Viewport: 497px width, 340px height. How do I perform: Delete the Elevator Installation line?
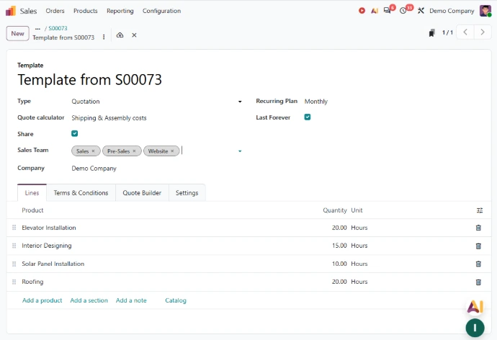[478, 228]
